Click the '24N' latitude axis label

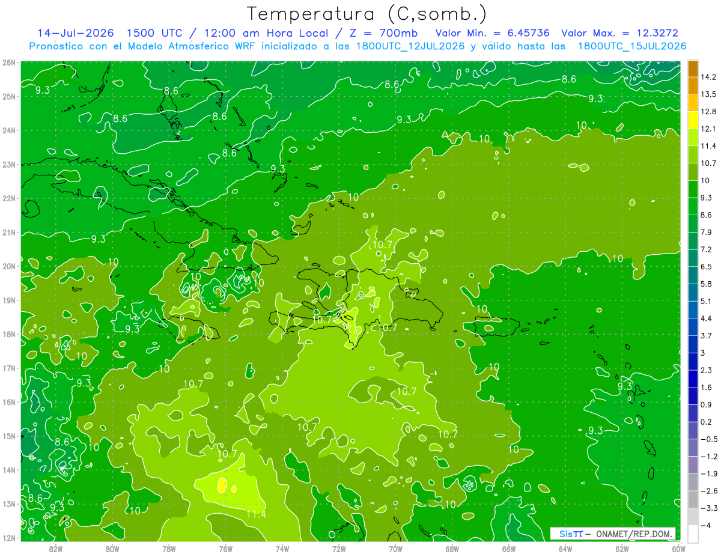tap(8, 130)
